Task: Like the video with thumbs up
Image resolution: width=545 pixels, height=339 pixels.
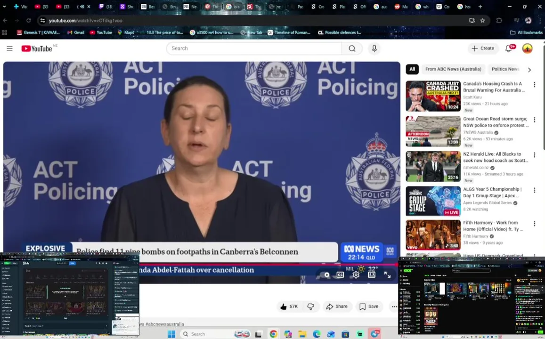Action: pos(289,307)
